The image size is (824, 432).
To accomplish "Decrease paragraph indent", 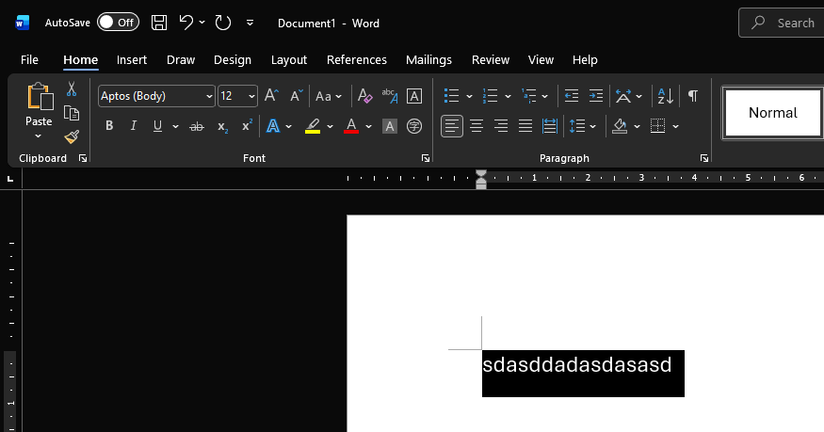I will pos(572,96).
